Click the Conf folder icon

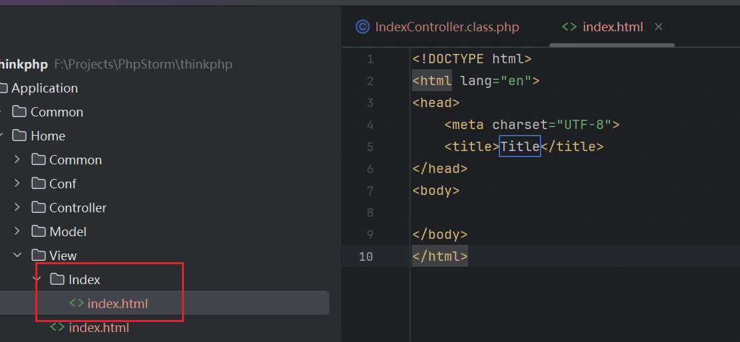[39, 184]
